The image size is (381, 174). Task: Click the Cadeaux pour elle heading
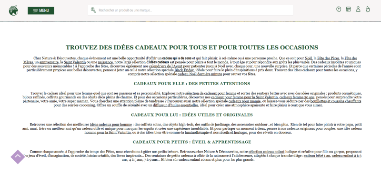coord(192,84)
